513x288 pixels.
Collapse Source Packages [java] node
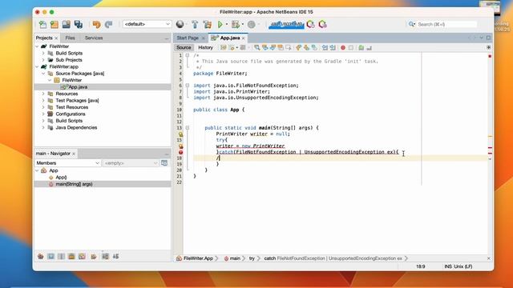[x=43, y=74]
